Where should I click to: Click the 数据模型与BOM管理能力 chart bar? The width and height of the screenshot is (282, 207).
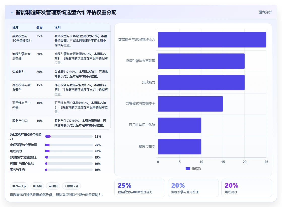(212, 40)
